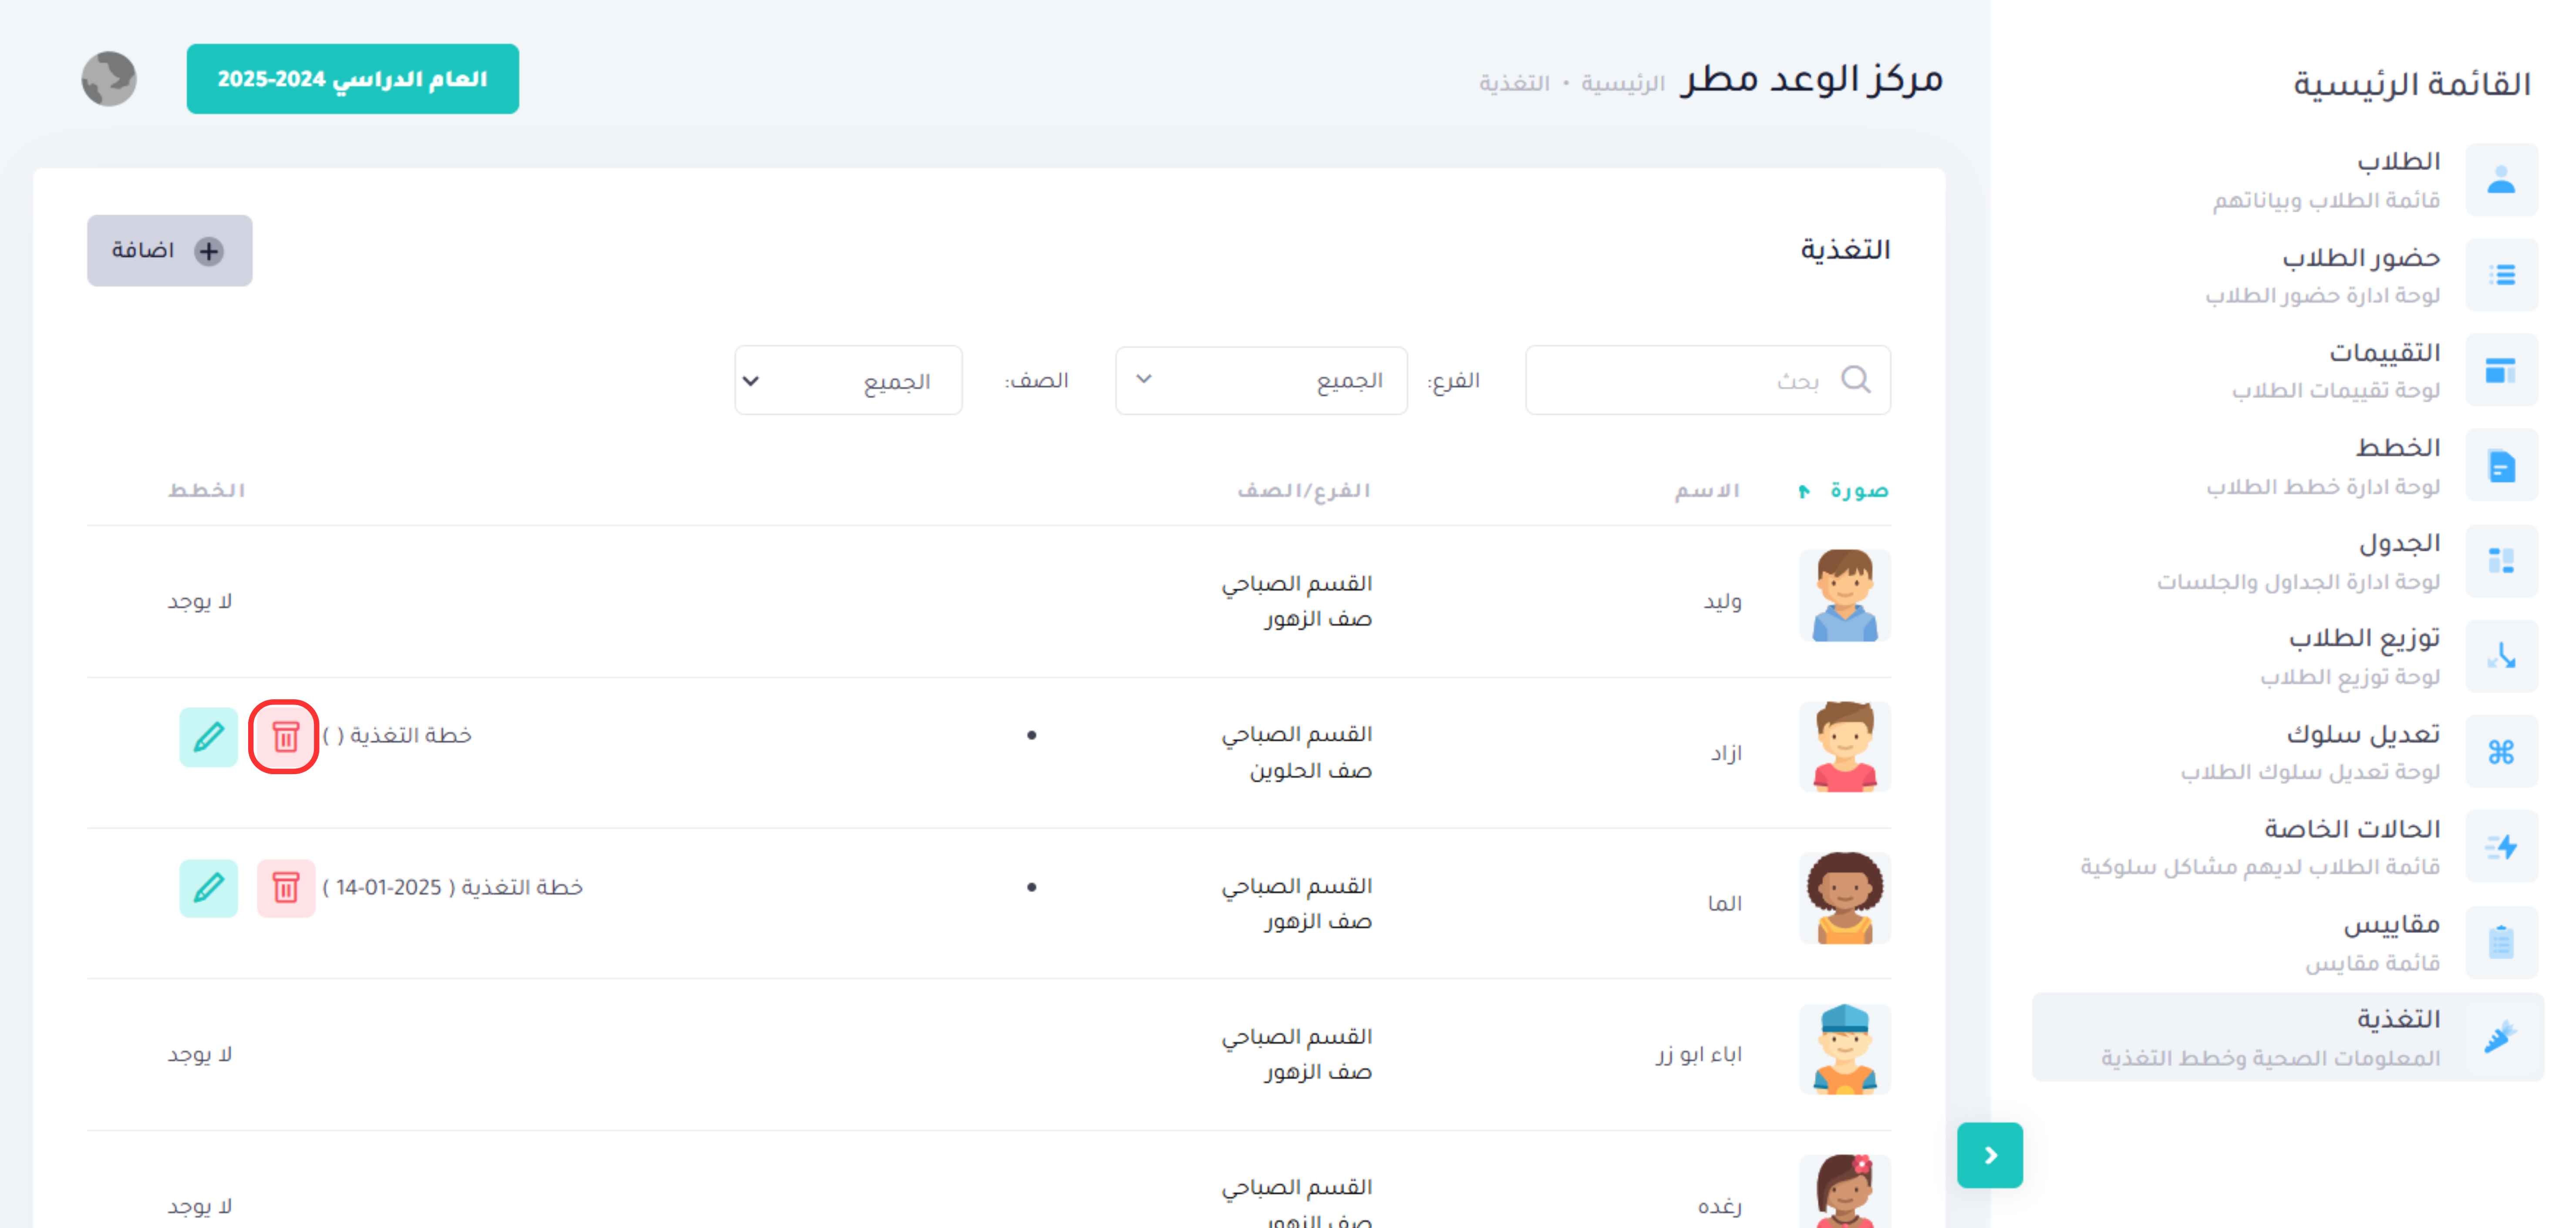Click the التقييمات layout icon

2501,371
